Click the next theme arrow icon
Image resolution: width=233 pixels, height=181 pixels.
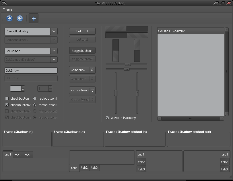pyautogui.click(x=20, y=19)
